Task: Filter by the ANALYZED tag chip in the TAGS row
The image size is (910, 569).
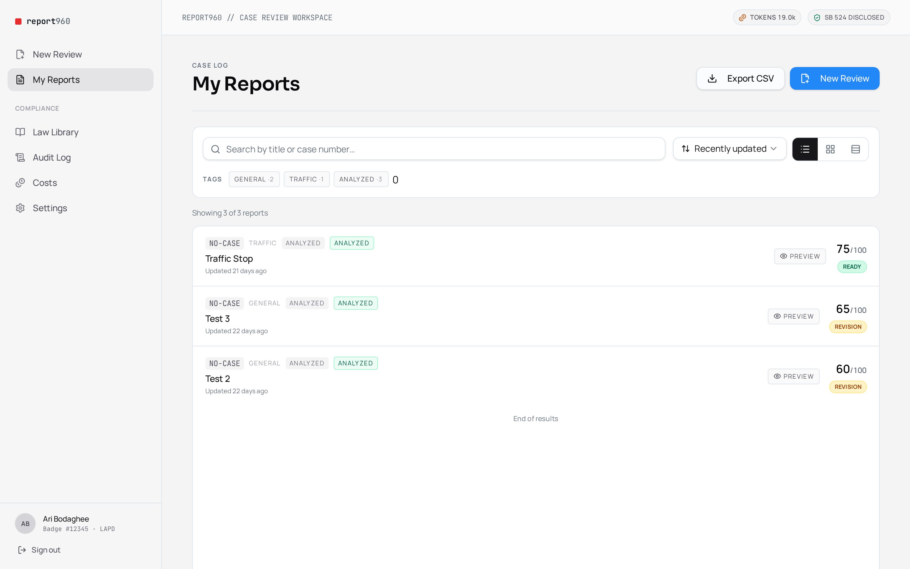Action: click(361, 179)
